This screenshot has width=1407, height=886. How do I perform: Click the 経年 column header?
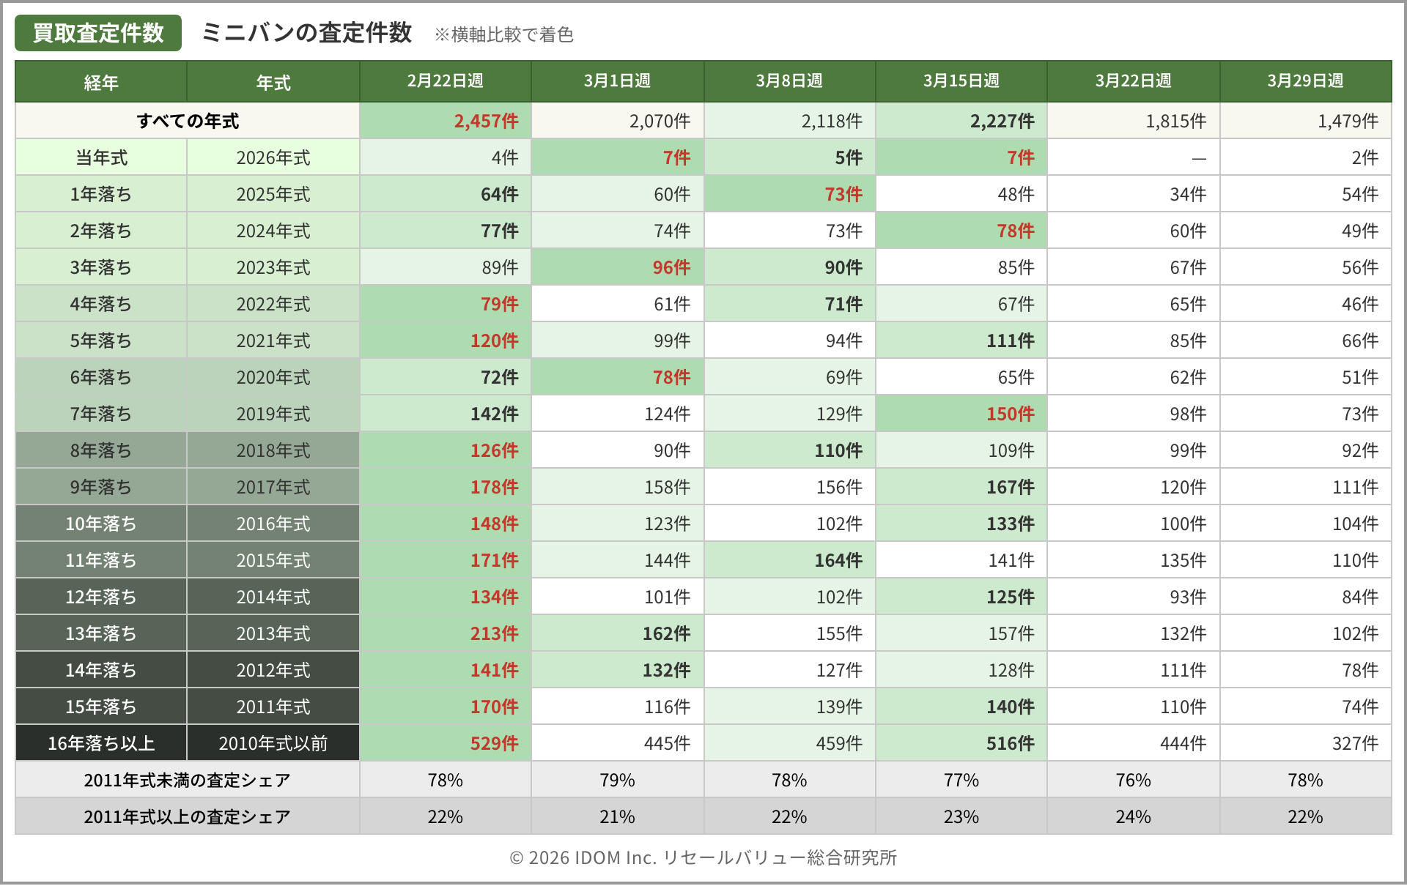(101, 82)
